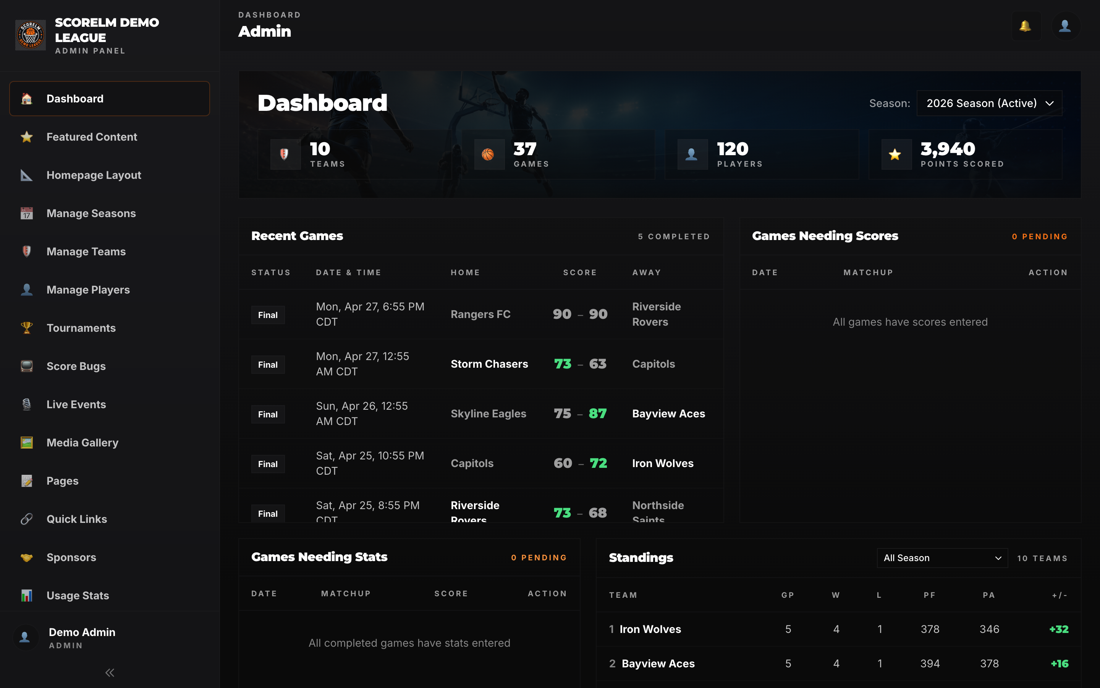Click the Score Bugs TV icon

coord(27,366)
